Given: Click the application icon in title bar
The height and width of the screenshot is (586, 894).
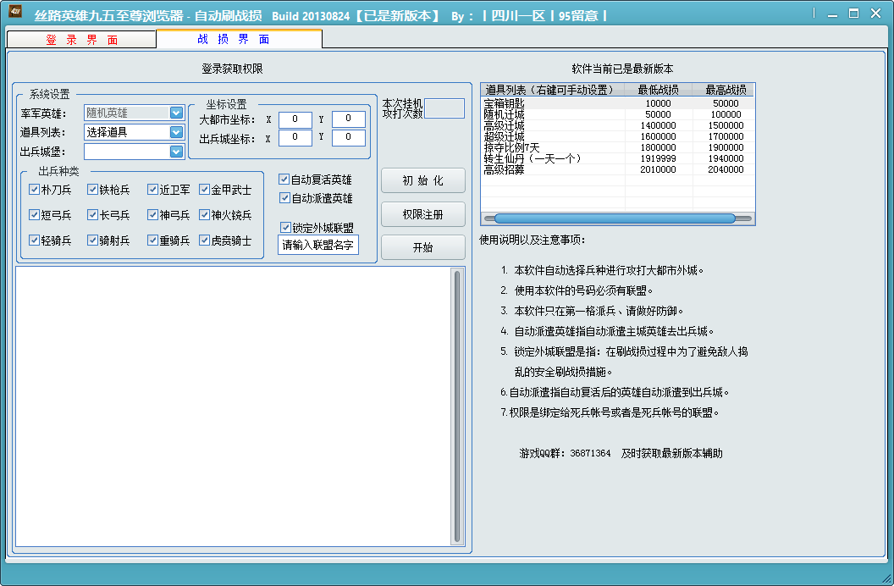Looking at the screenshot, I should coord(15,11).
